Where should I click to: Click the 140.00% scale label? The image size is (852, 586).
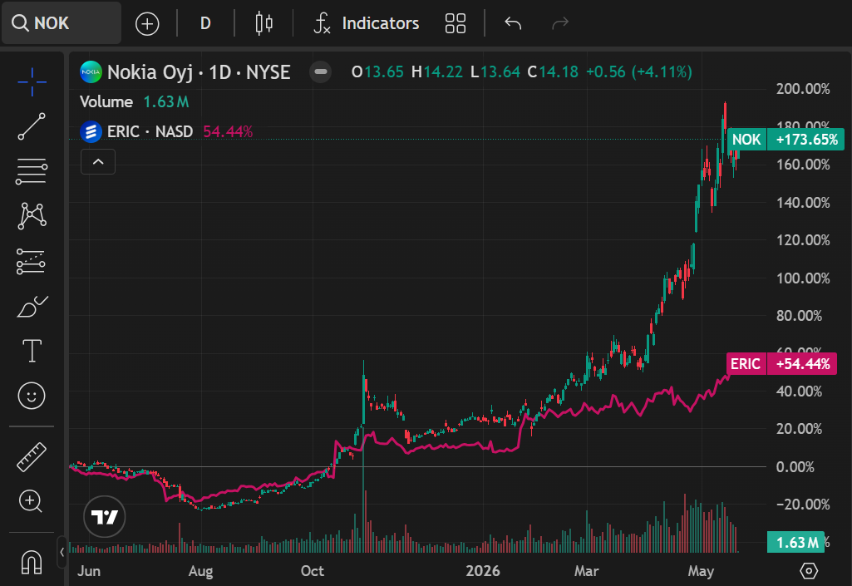click(803, 203)
